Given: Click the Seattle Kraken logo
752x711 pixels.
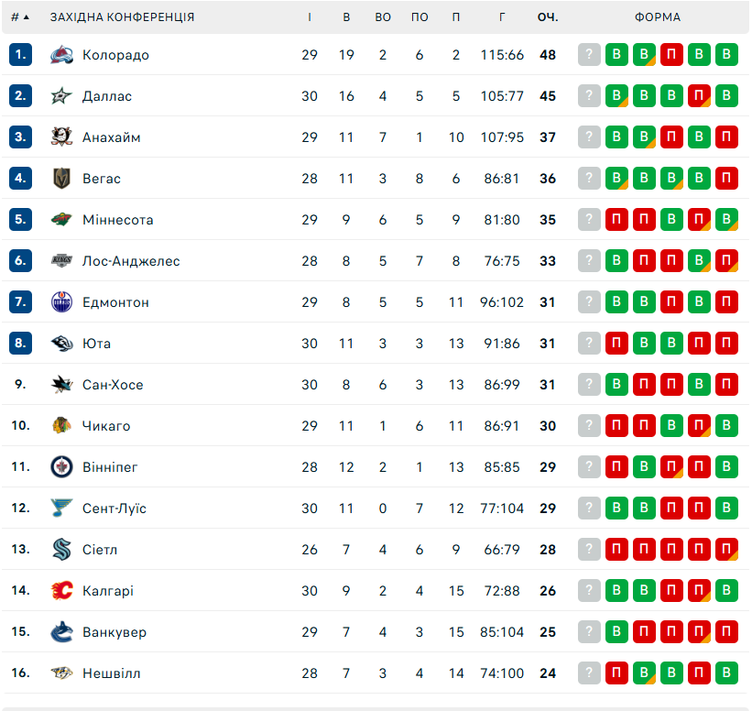Looking at the screenshot, I should pos(61,550).
